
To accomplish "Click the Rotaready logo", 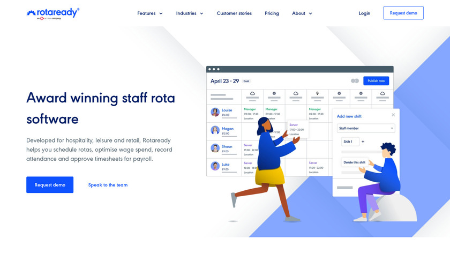I will coord(53,13).
